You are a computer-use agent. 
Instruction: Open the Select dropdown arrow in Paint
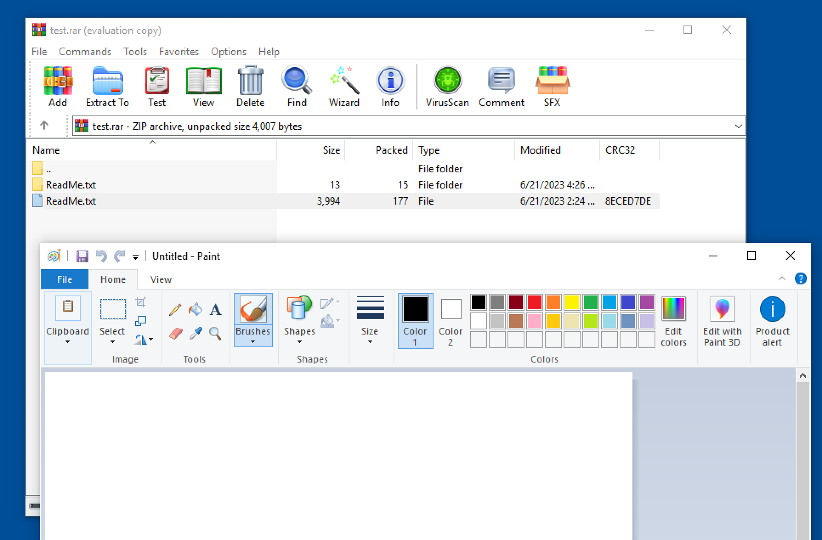pos(113,342)
